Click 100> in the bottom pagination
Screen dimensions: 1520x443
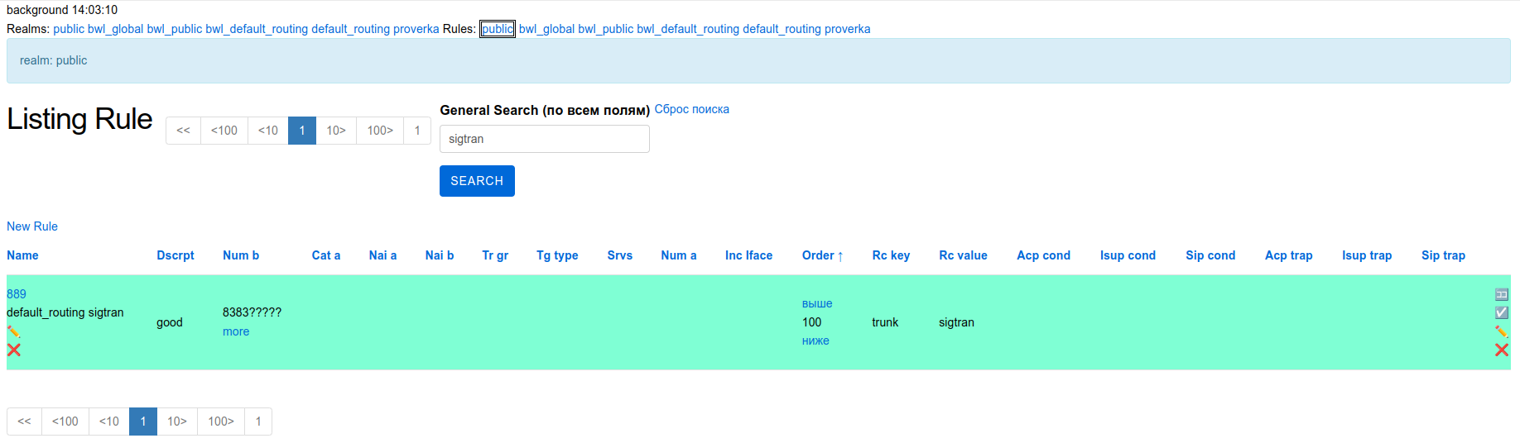pyautogui.click(x=221, y=422)
